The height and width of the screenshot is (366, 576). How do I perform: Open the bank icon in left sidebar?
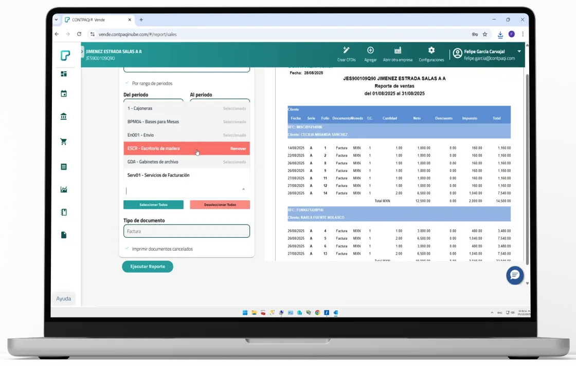point(64,117)
